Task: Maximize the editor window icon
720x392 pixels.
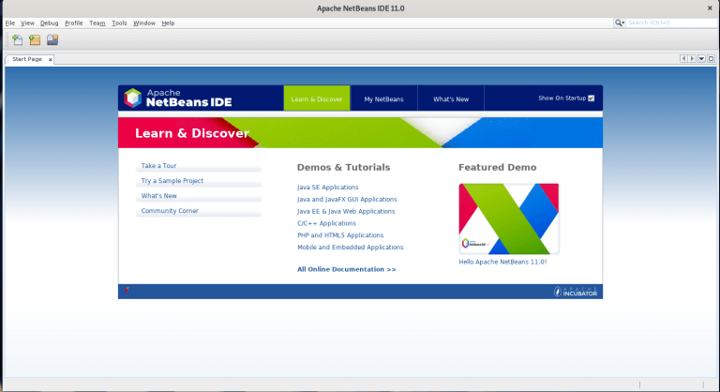Action: [x=711, y=59]
